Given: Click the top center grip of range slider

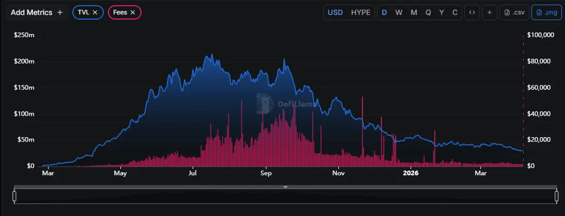Looking at the screenshot, I should coord(285,187).
